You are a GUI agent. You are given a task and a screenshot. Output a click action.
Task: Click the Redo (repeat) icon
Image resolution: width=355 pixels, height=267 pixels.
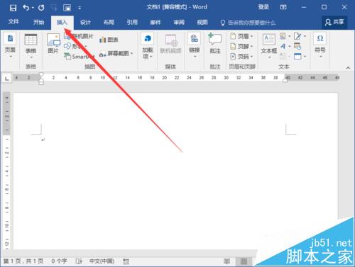(x=41, y=8)
